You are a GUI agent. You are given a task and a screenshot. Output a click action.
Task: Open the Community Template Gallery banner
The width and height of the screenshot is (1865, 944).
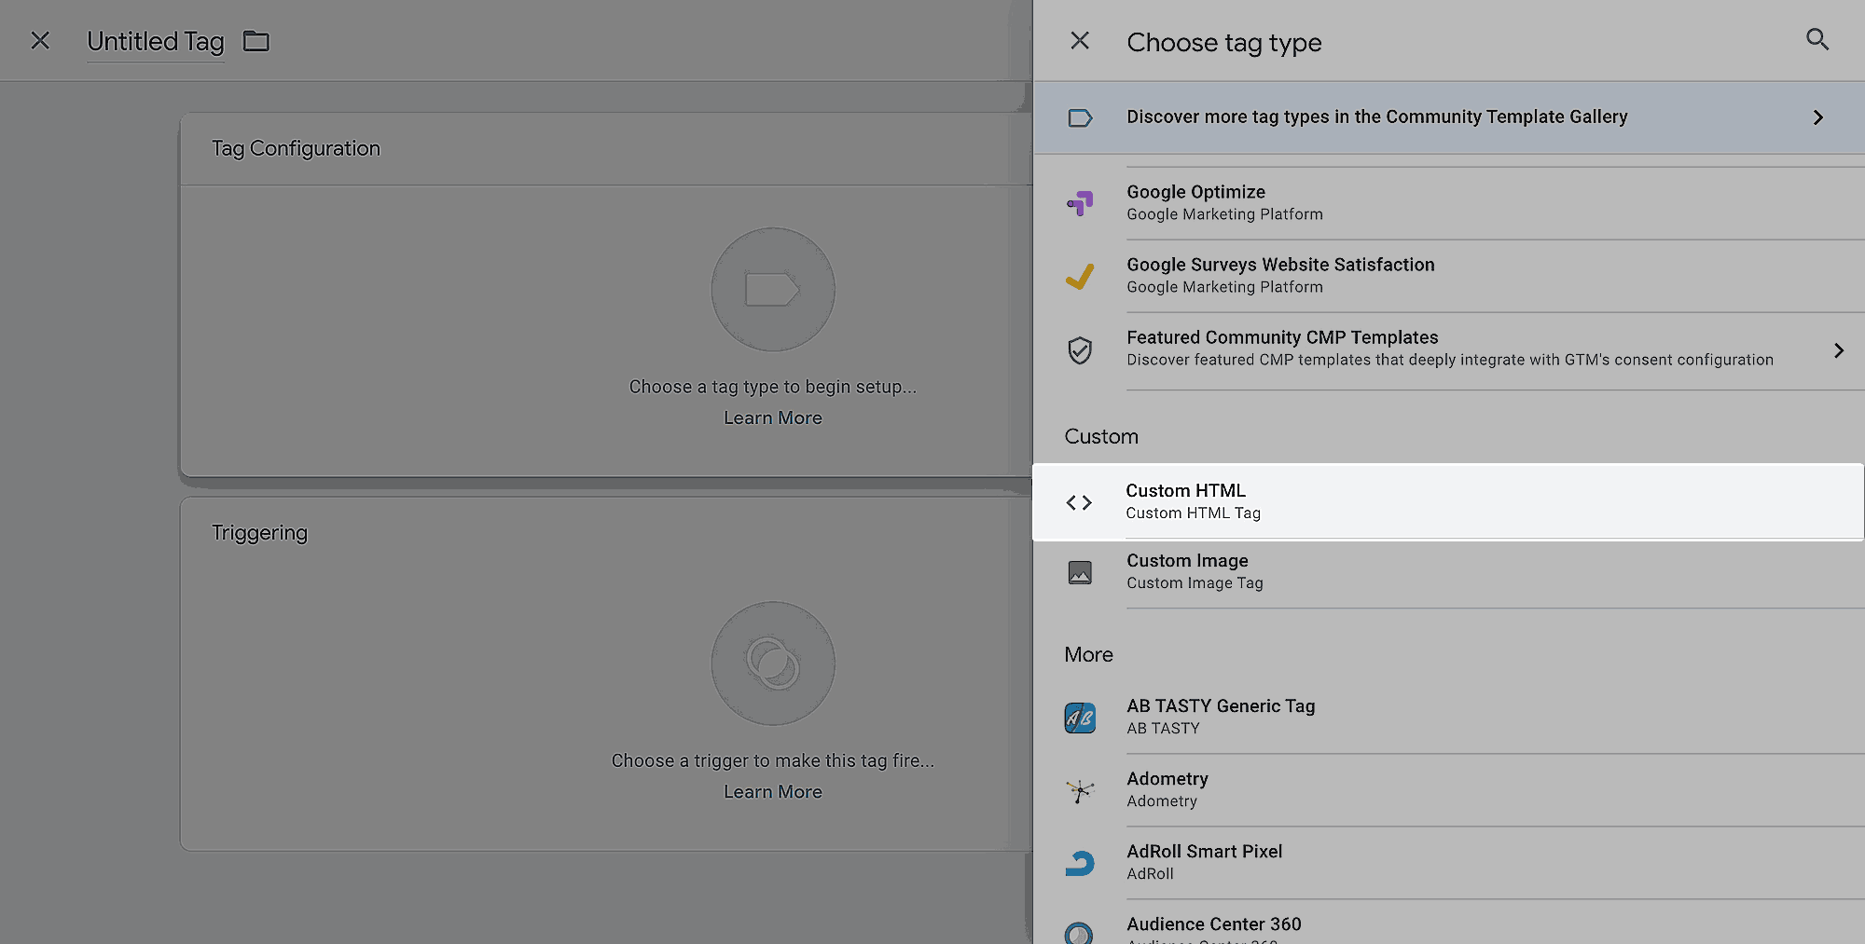click(x=1376, y=117)
